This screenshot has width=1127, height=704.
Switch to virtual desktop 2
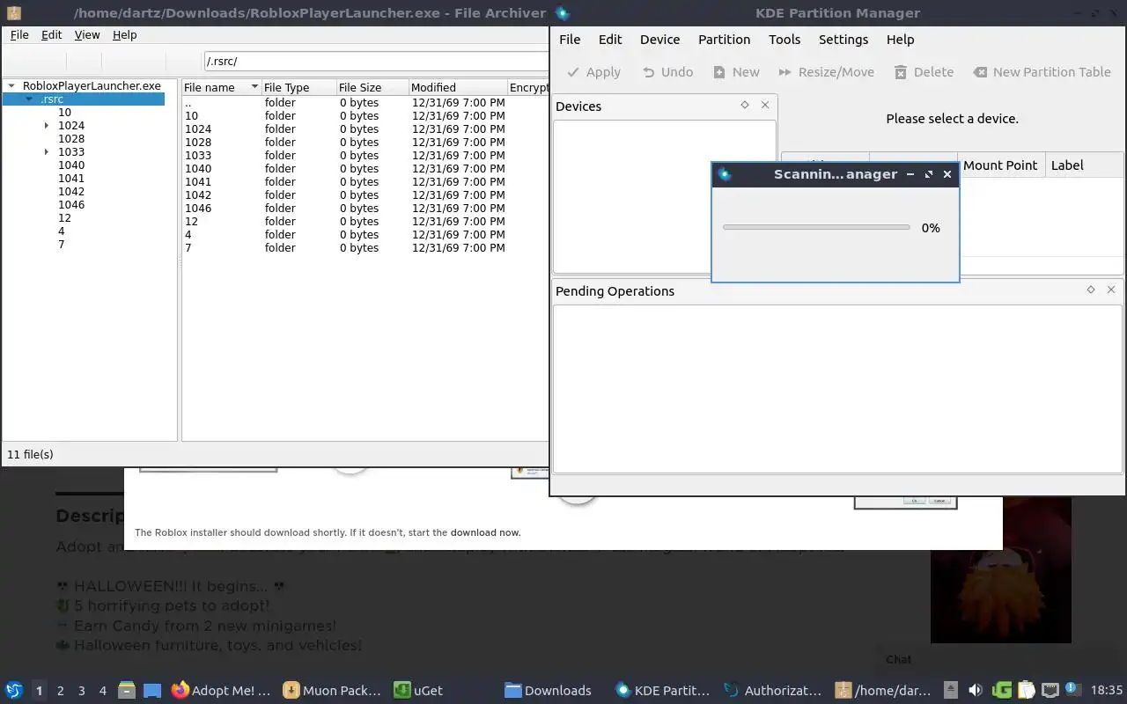pyautogui.click(x=61, y=691)
